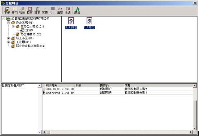
Task: Click the 下传 download toolbar icon
Action: (7, 10)
